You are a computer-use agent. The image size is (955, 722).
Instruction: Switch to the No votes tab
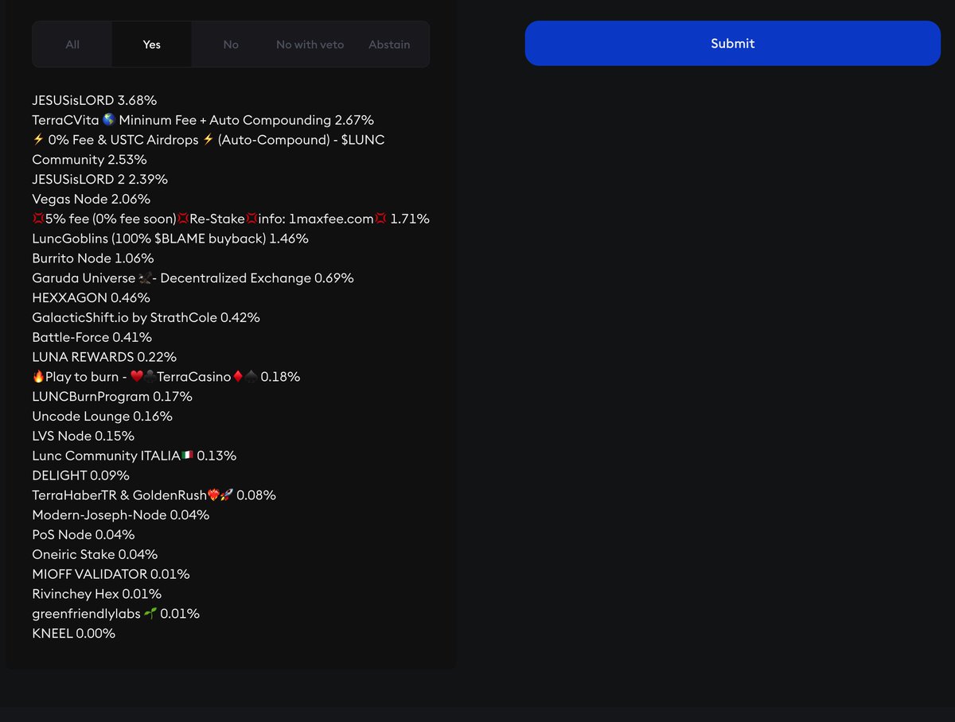pyautogui.click(x=231, y=45)
